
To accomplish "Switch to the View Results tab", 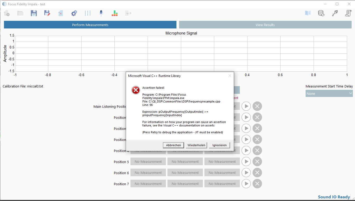I will click(265, 25).
